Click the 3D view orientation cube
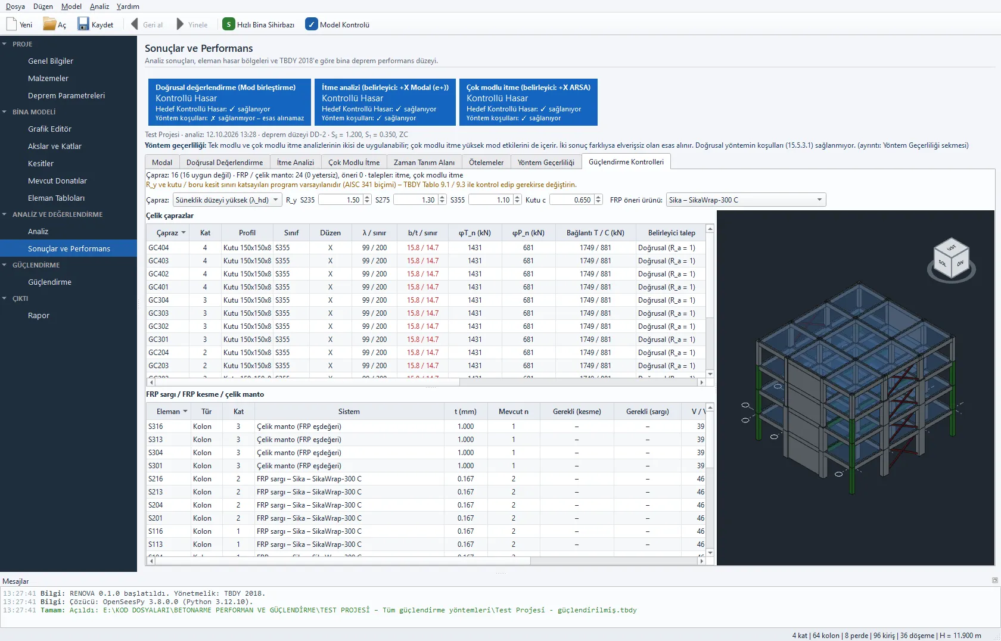 [x=951, y=259]
